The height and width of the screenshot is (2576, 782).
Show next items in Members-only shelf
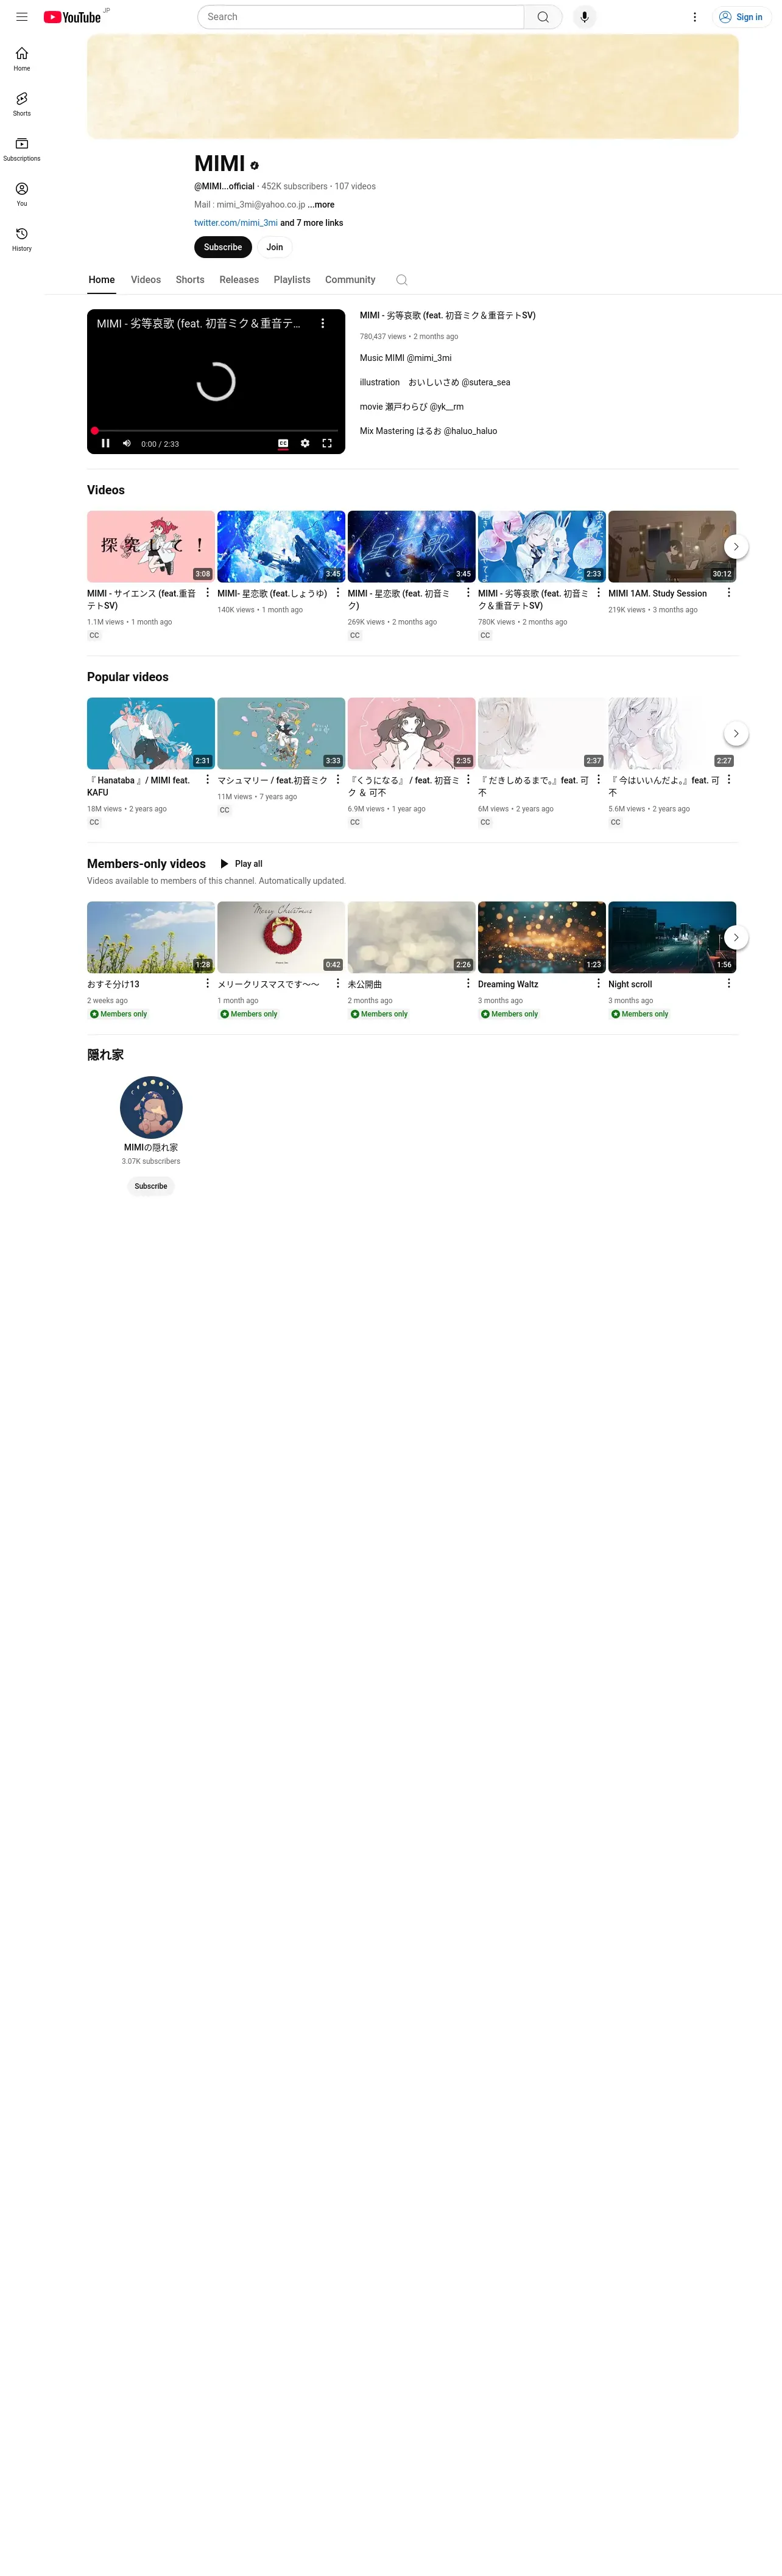(736, 938)
